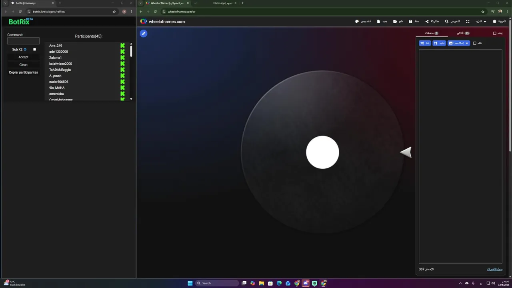This screenshot has width=512, height=288.
Task: Click the empty entries text area
Action: (460, 156)
